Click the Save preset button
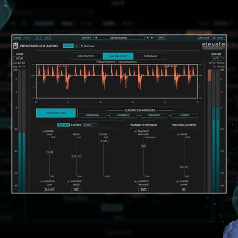The image size is (238, 238). click(x=161, y=38)
